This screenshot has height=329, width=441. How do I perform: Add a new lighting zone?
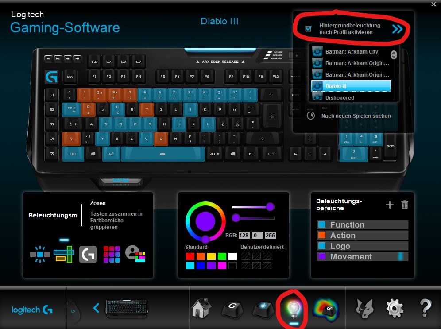(x=390, y=205)
